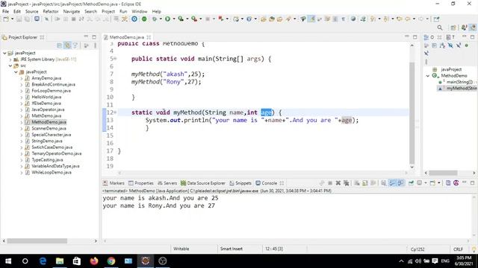
Task: Click the Coverage run icon in toolbar
Action: coord(181,19)
